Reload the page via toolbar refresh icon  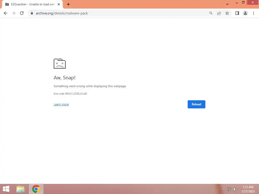pos(22,13)
